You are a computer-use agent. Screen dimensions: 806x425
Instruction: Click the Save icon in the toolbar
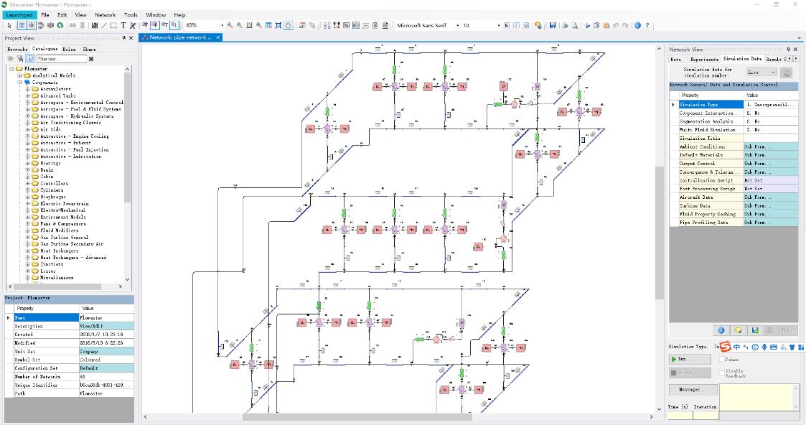(x=553, y=25)
